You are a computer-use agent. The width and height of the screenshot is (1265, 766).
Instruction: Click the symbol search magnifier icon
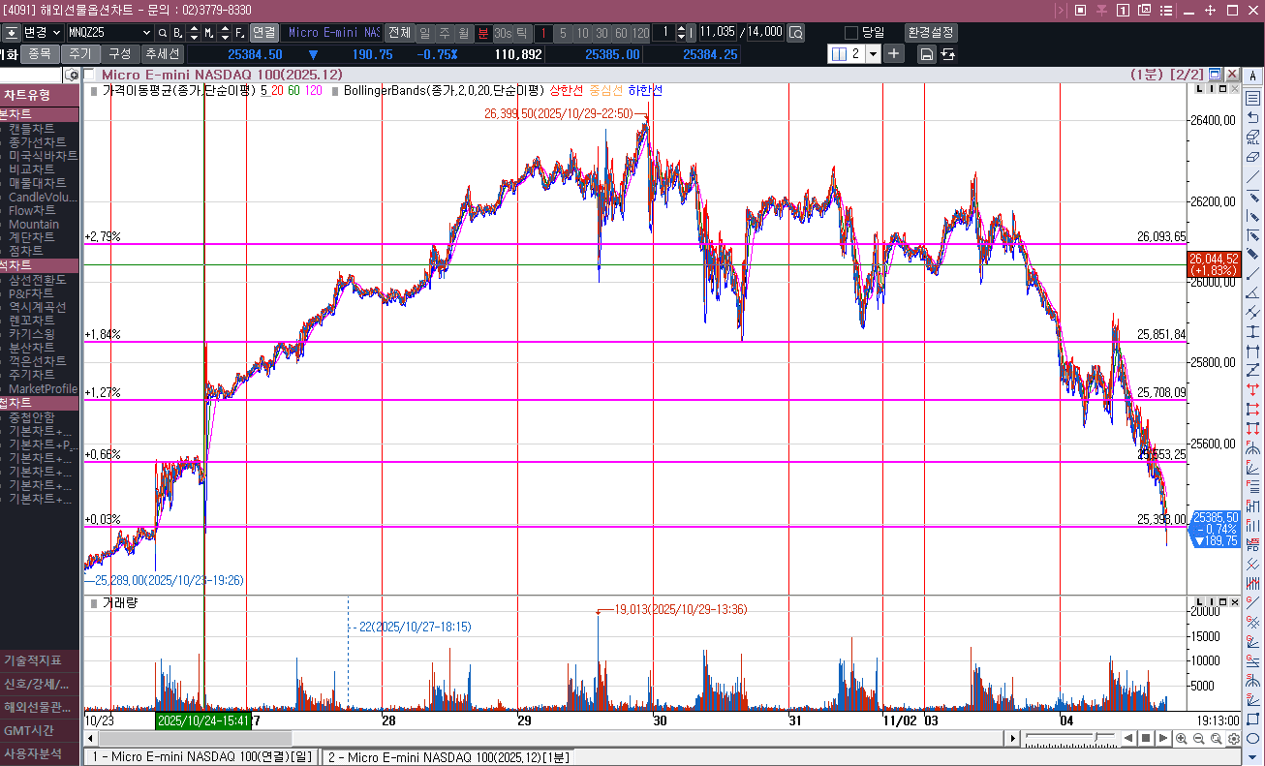(x=163, y=32)
